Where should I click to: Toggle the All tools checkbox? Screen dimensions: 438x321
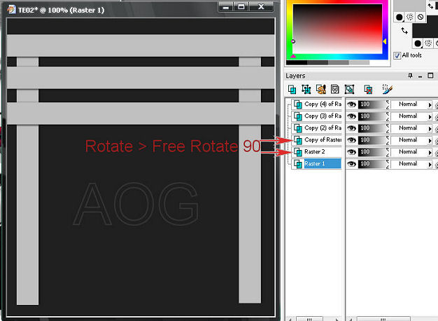pyautogui.click(x=397, y=55)
